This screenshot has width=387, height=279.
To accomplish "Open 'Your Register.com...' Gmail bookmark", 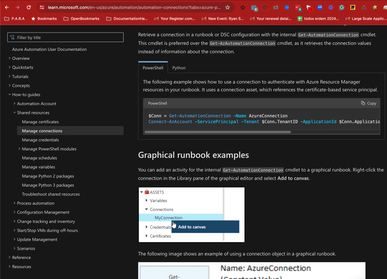I will [175, 19].
